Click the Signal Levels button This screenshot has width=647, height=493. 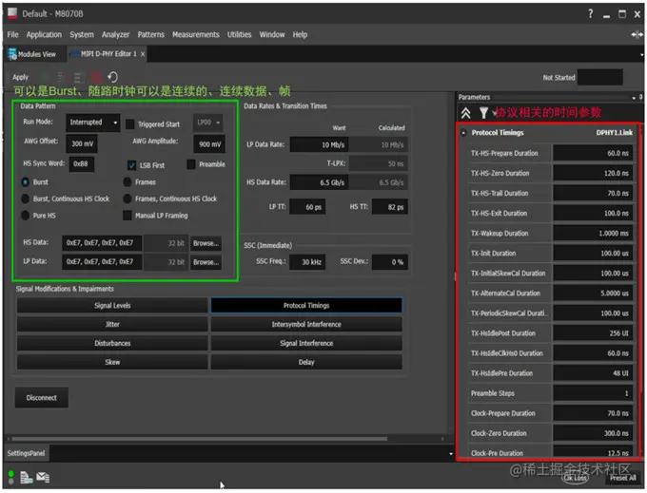coord(112,305)
